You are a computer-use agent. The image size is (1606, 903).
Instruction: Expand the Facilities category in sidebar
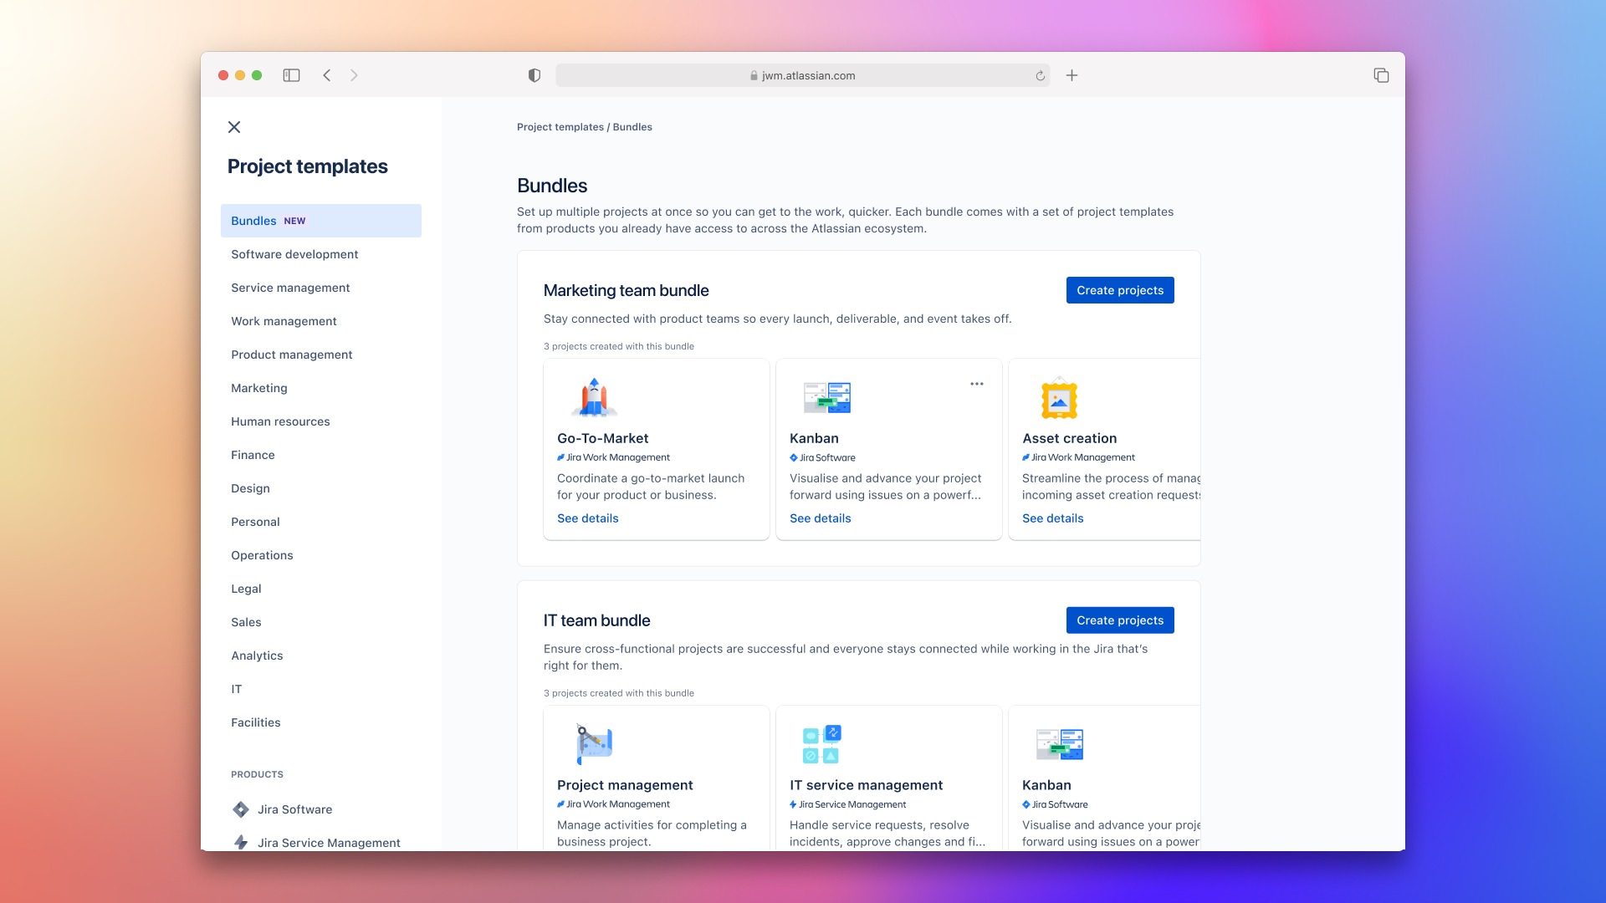pyautogui.click(x=255, y=722)
